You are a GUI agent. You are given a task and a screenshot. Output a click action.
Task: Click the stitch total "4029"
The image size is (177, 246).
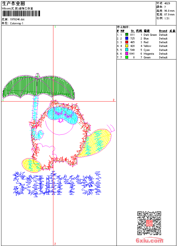(167, 3)
